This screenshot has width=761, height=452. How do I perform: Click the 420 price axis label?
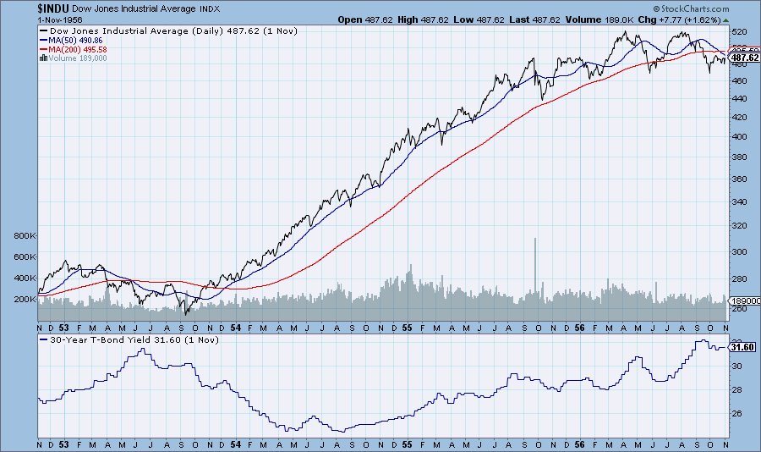pos(739,117)
